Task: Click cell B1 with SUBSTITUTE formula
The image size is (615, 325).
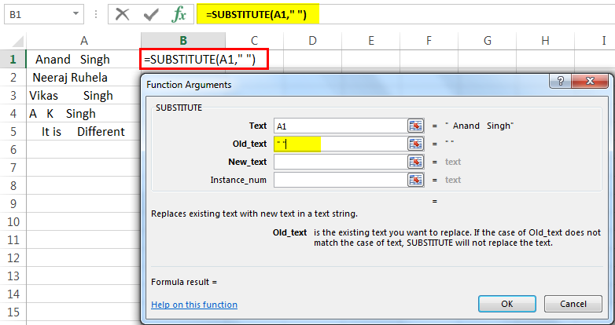Action: 204,60
